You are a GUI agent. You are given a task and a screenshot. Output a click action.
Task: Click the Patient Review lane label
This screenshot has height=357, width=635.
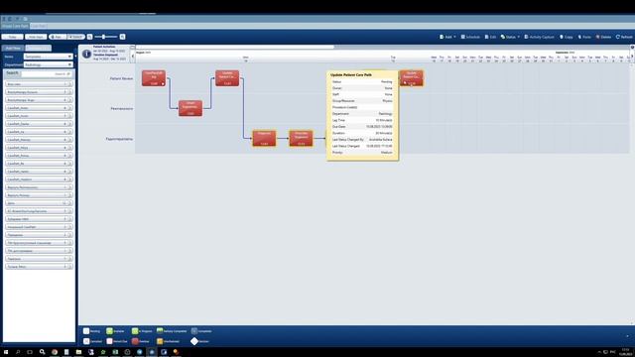tap(121, 78)
